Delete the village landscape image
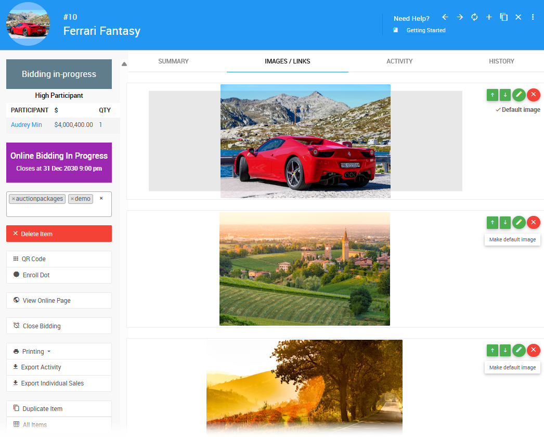The width and height of the screenshot is (544, 437). click(534, 223)
